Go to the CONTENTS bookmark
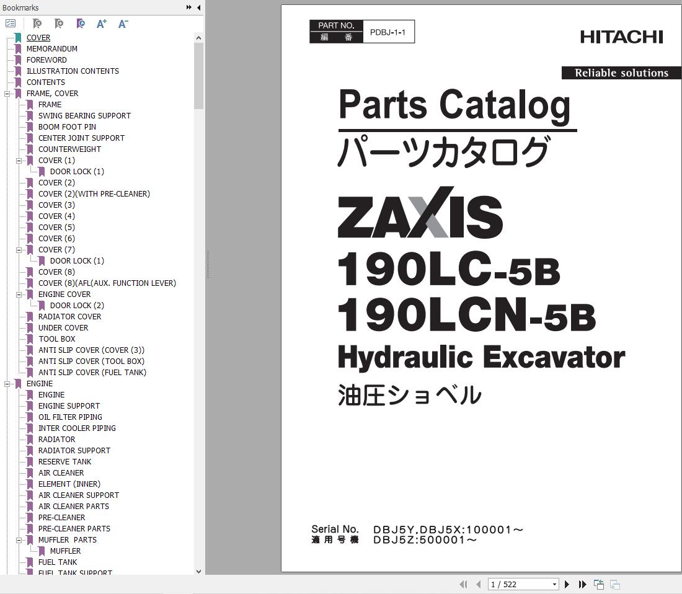The image size is (682, 594). pos(46,82)
